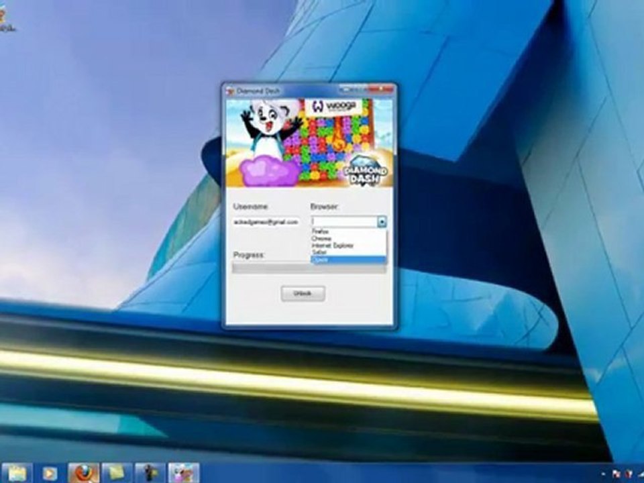This screenshot has width=644, height=483.
Task: Open Windows Explorer from the taskbar
Action: click(16, 473)
